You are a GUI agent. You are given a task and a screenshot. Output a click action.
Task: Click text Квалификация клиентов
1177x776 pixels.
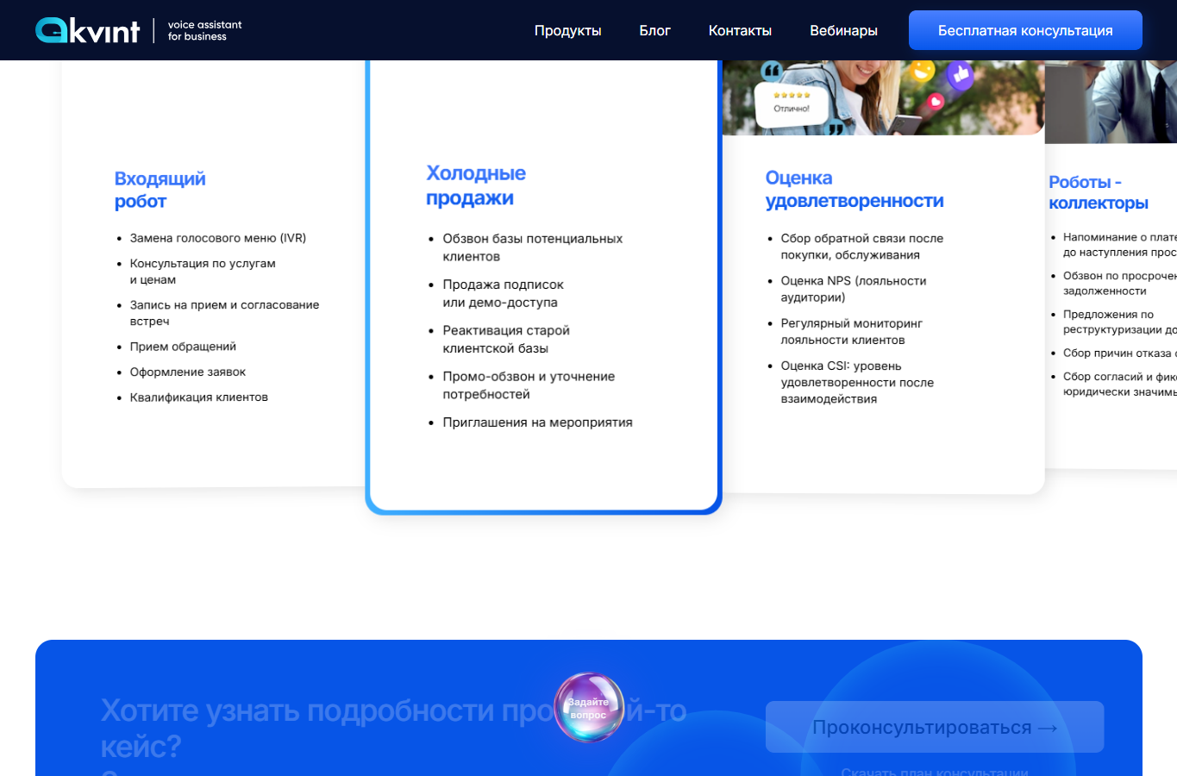pos(199,397)
